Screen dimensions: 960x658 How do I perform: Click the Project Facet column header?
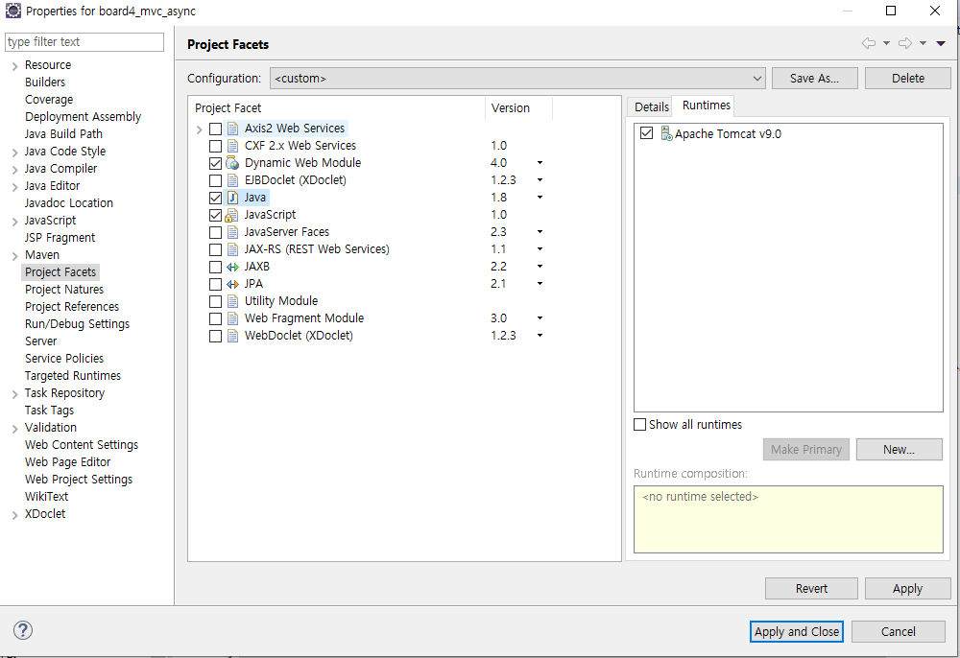[x=337, y=107]
